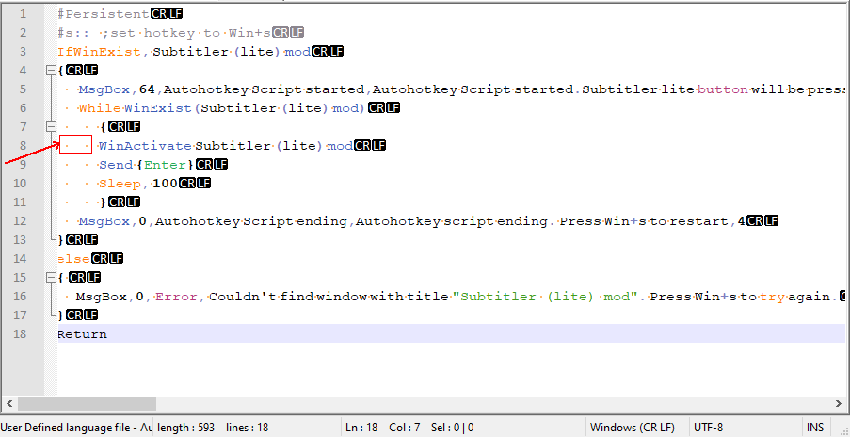Collapse the fold marker on line 4
850x437 pixels.
(x=51, y=70)
